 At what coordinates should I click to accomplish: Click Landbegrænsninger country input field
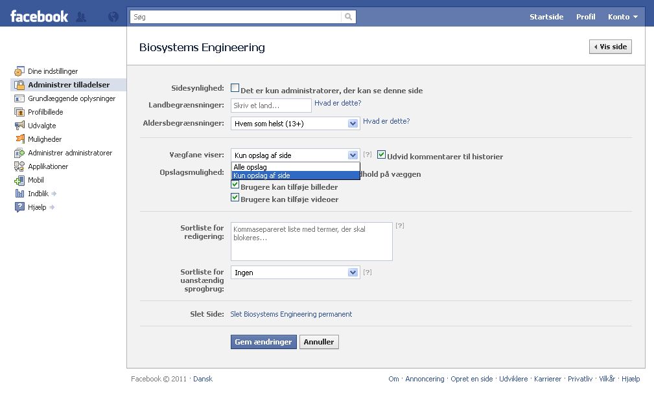tap(271, 106)
